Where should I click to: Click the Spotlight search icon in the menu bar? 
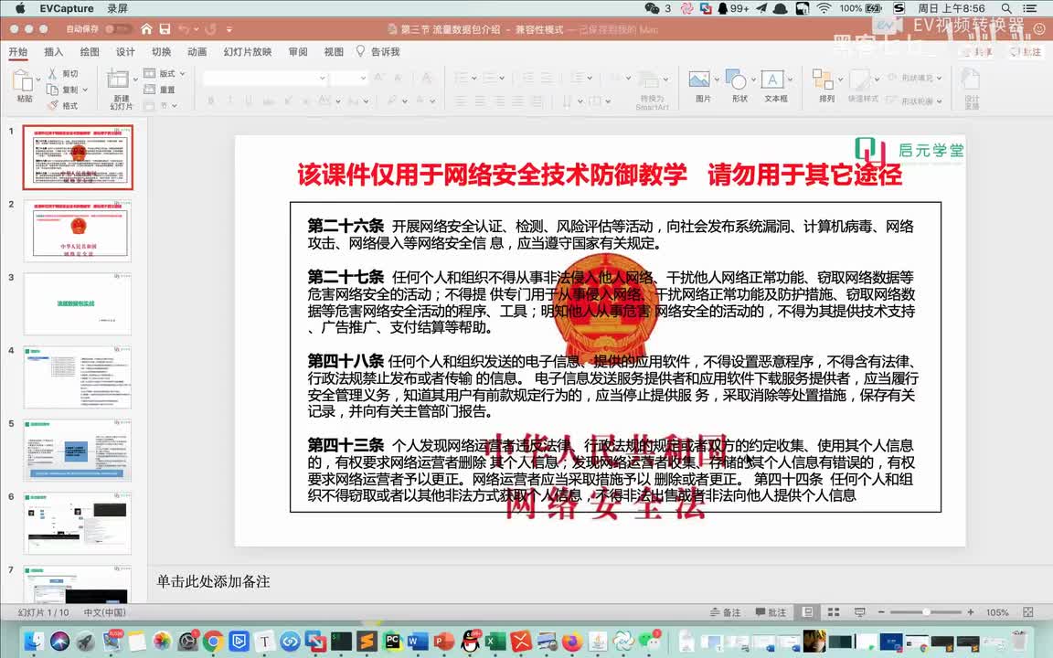(1006, 8)
